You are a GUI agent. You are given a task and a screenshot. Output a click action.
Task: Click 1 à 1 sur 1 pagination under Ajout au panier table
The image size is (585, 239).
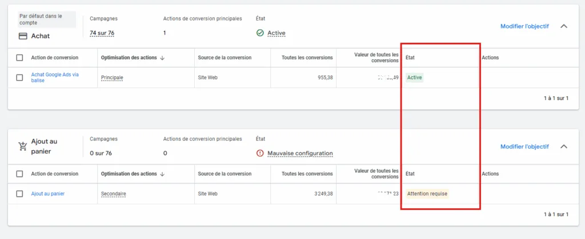coord(556,215)
